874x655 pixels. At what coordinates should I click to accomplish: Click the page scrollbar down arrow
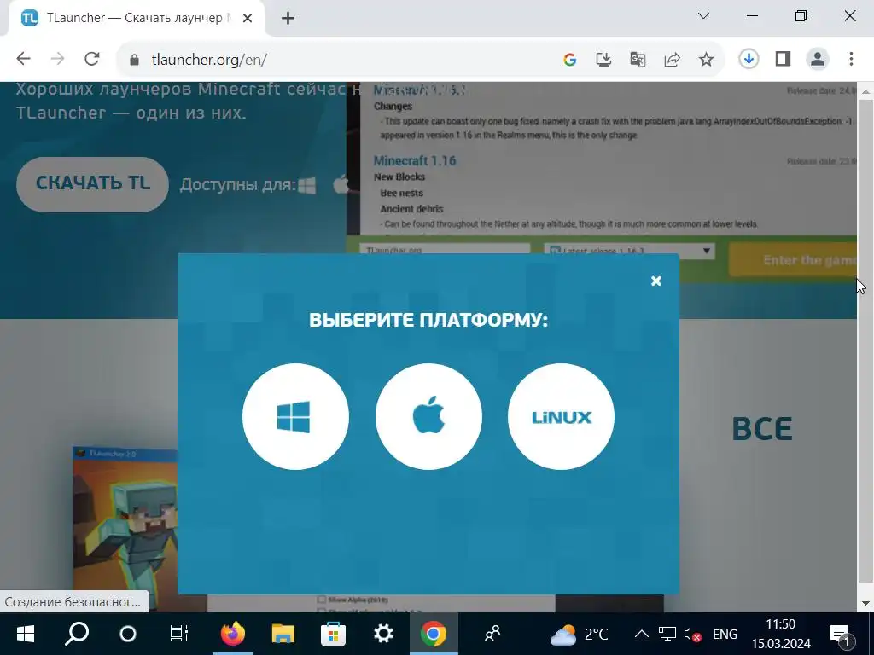point(865,603)
